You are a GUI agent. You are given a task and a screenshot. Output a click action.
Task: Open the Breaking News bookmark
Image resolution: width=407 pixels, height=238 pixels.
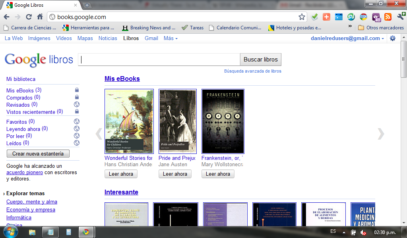149,28
